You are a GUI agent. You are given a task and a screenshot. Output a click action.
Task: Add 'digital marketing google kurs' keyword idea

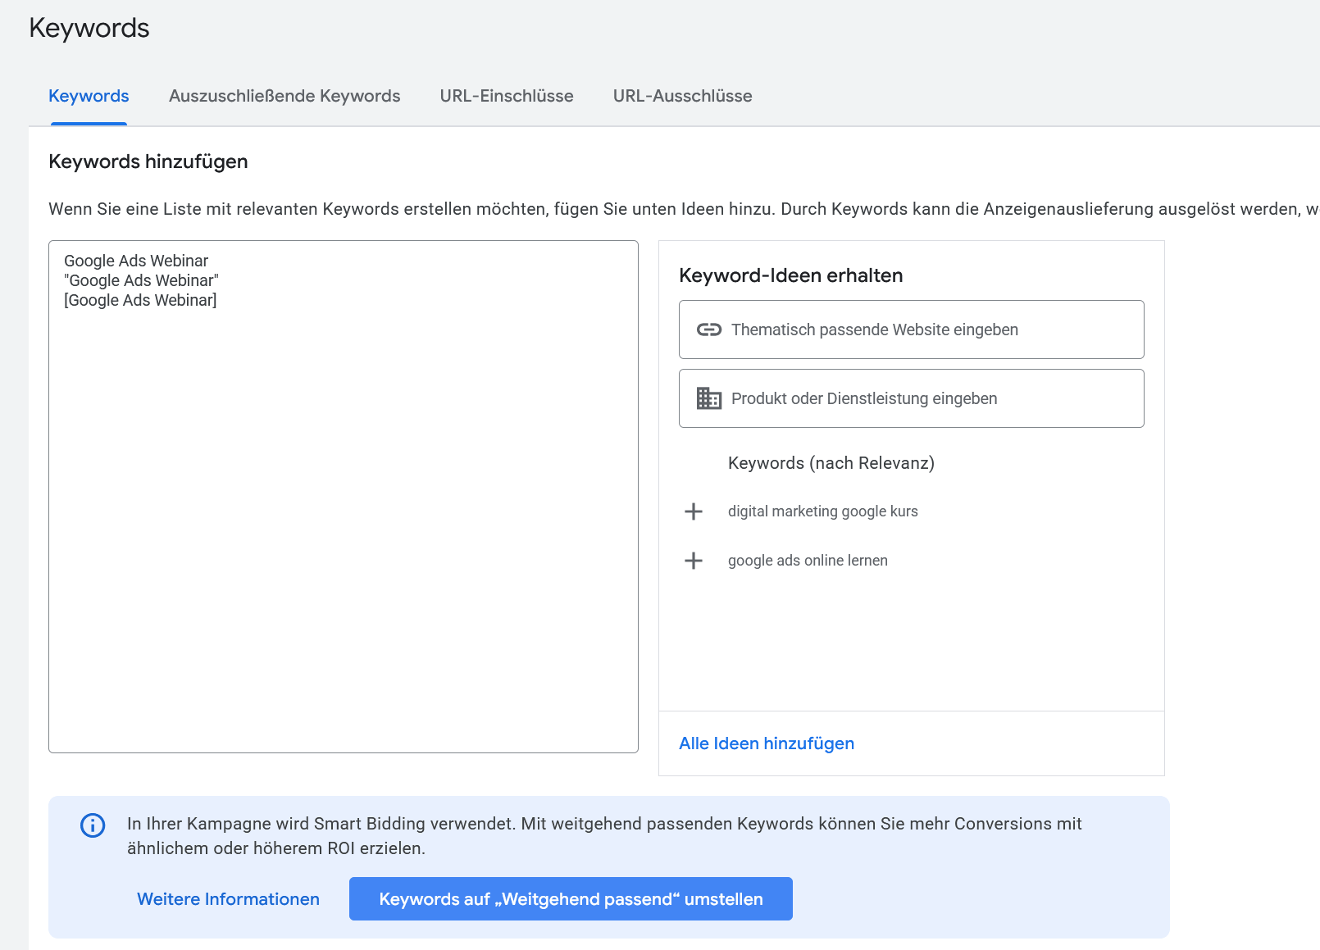click(822, 511)
